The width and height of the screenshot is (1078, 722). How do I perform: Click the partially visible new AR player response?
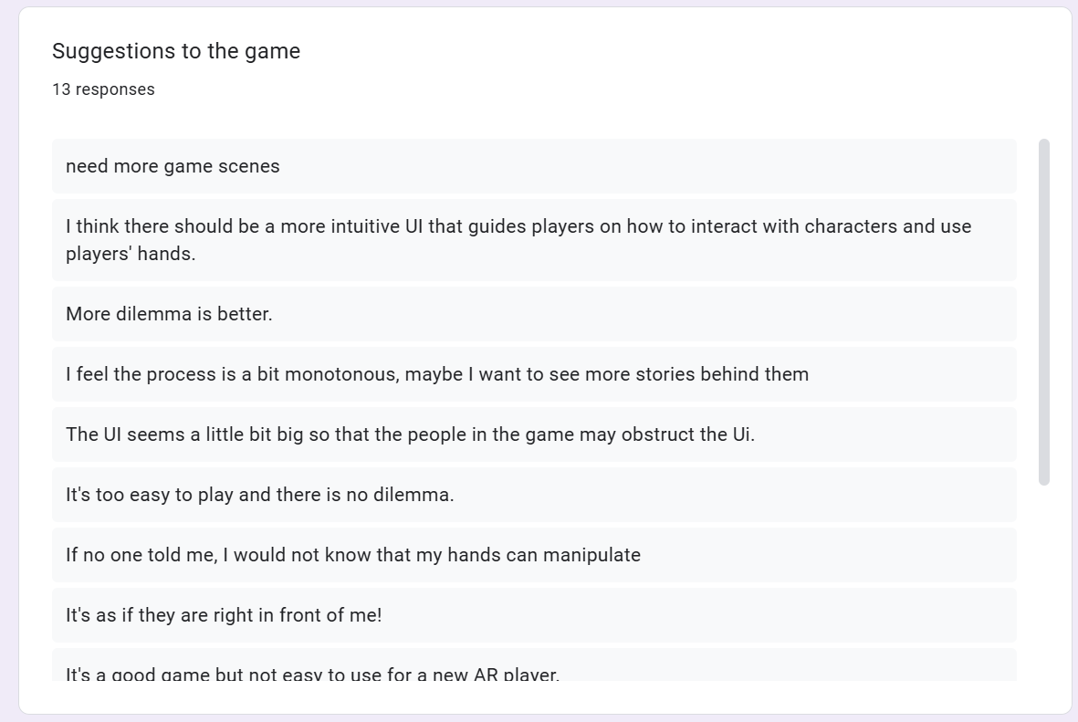[534, 664]
